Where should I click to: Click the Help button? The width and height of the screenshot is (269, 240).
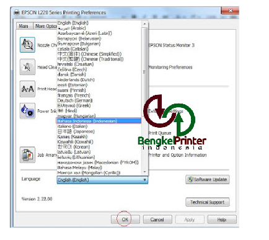point(222,220)
